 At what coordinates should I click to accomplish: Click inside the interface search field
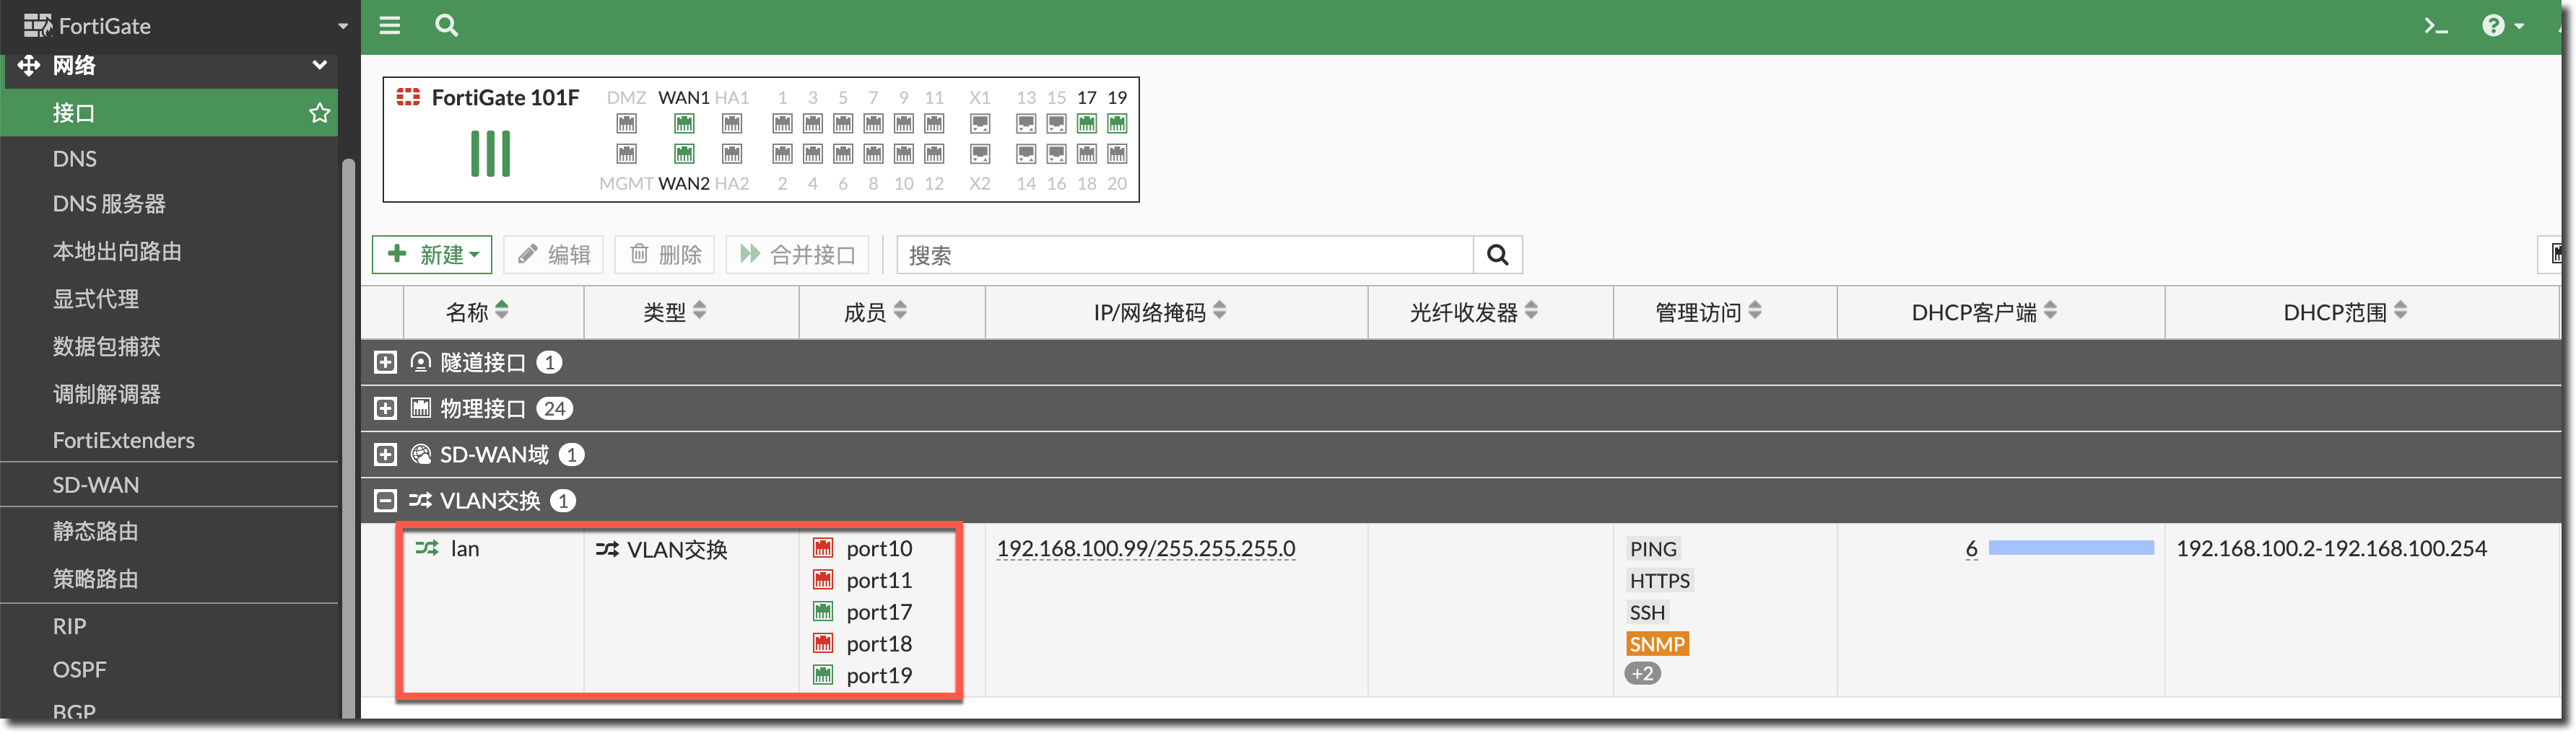click(1180, 255)
